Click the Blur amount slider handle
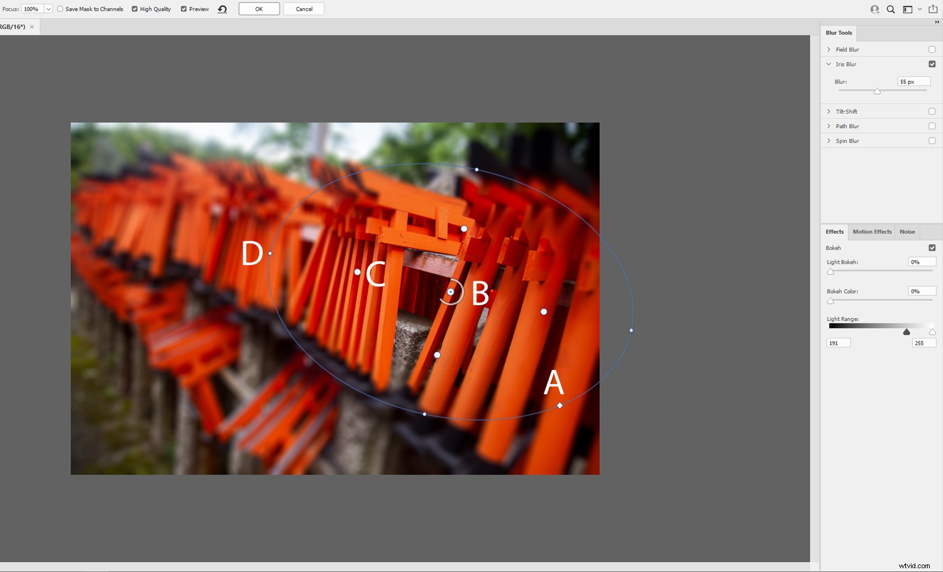The height and width of the screenshot is (572, 943). coord(878,91)
